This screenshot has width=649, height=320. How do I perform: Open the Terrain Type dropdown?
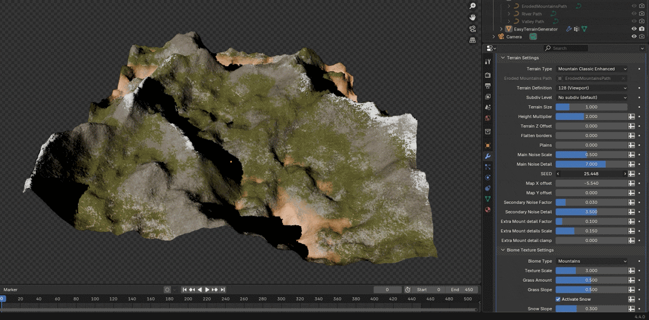click(592, 69)
